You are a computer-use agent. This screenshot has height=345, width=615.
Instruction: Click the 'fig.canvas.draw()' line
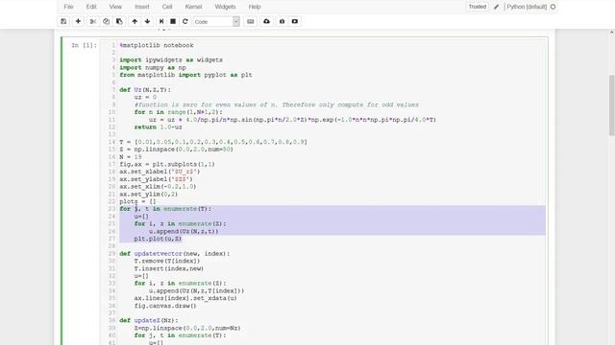coord(165,306)
